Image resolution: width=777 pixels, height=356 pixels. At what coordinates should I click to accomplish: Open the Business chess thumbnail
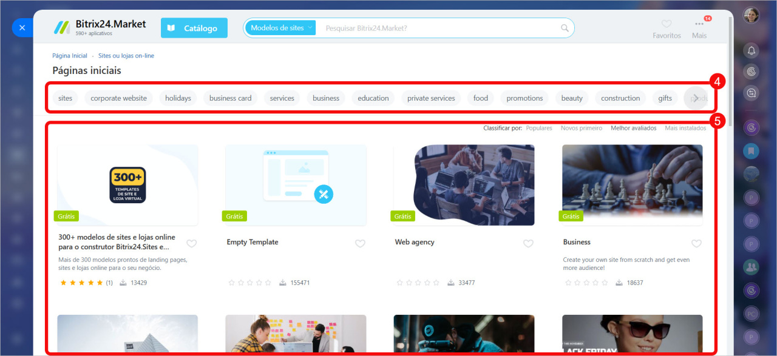[x=633, y=185]
